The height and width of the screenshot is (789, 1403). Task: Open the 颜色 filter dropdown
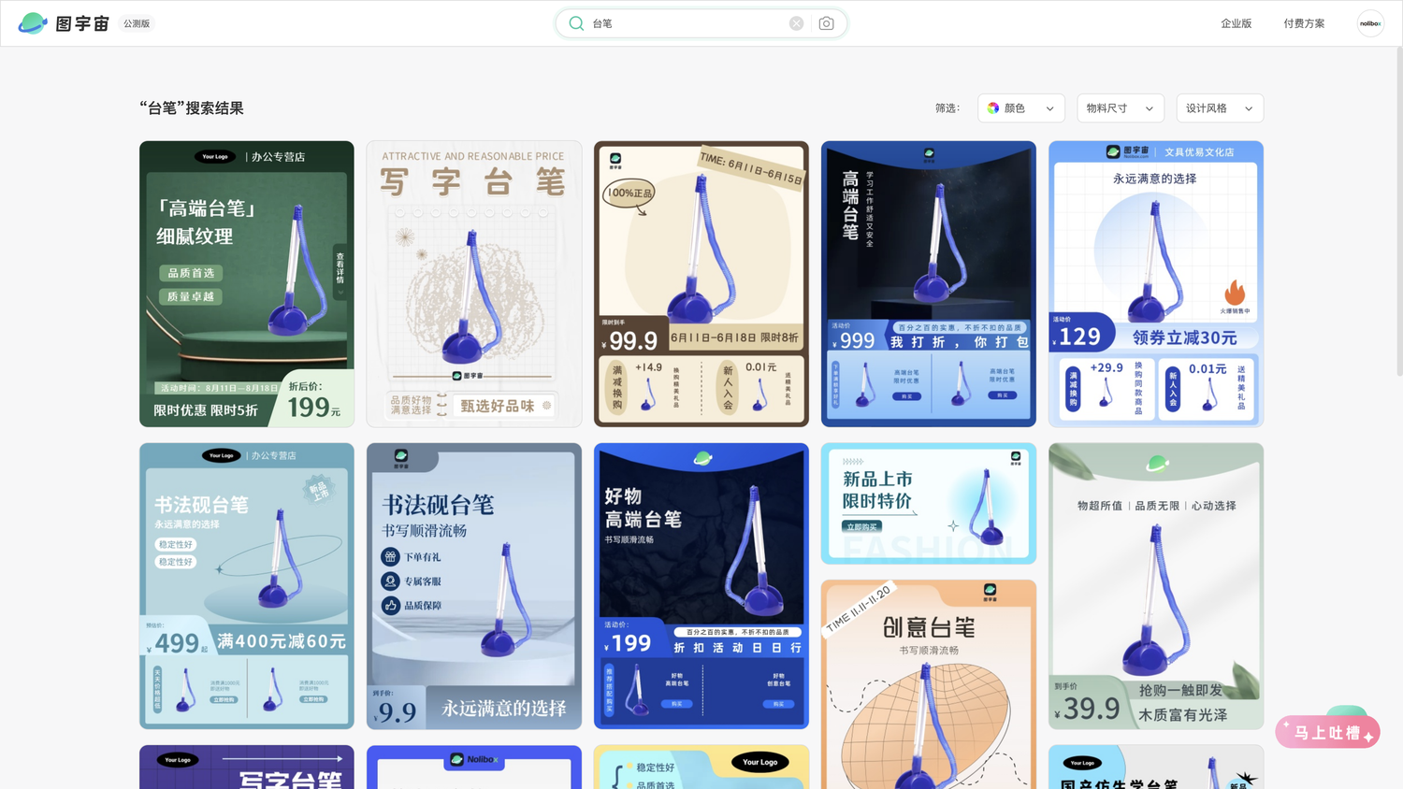click(x=1021, y=108)
